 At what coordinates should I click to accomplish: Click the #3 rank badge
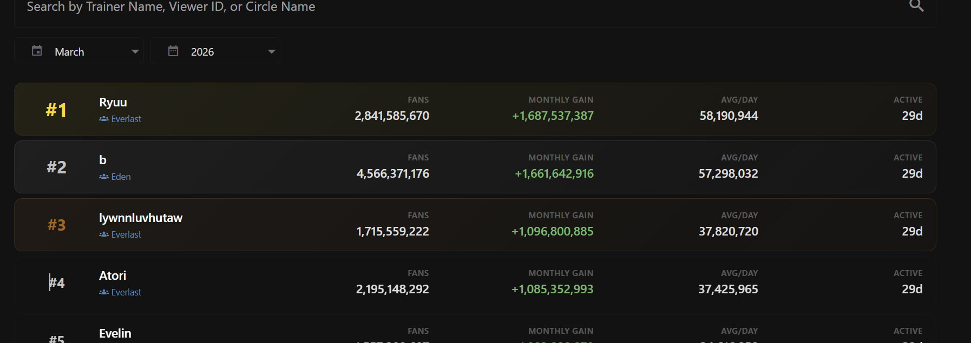56,225
